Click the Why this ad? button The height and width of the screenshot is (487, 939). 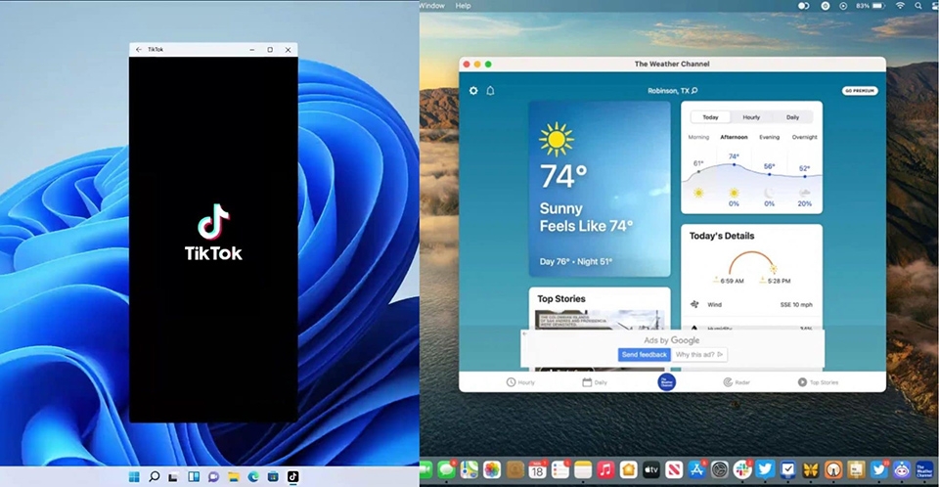[698, 355]
